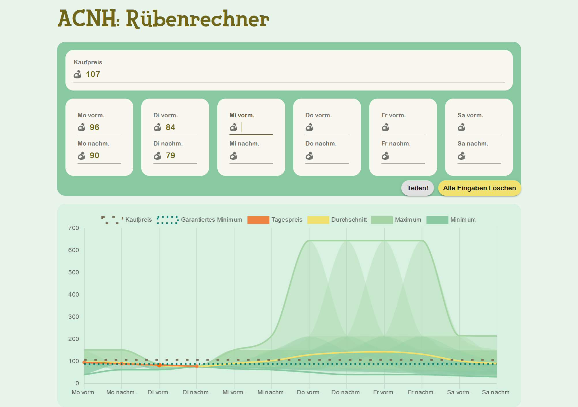
Task: Click the Kaufpreis field label
Action: 88,62
